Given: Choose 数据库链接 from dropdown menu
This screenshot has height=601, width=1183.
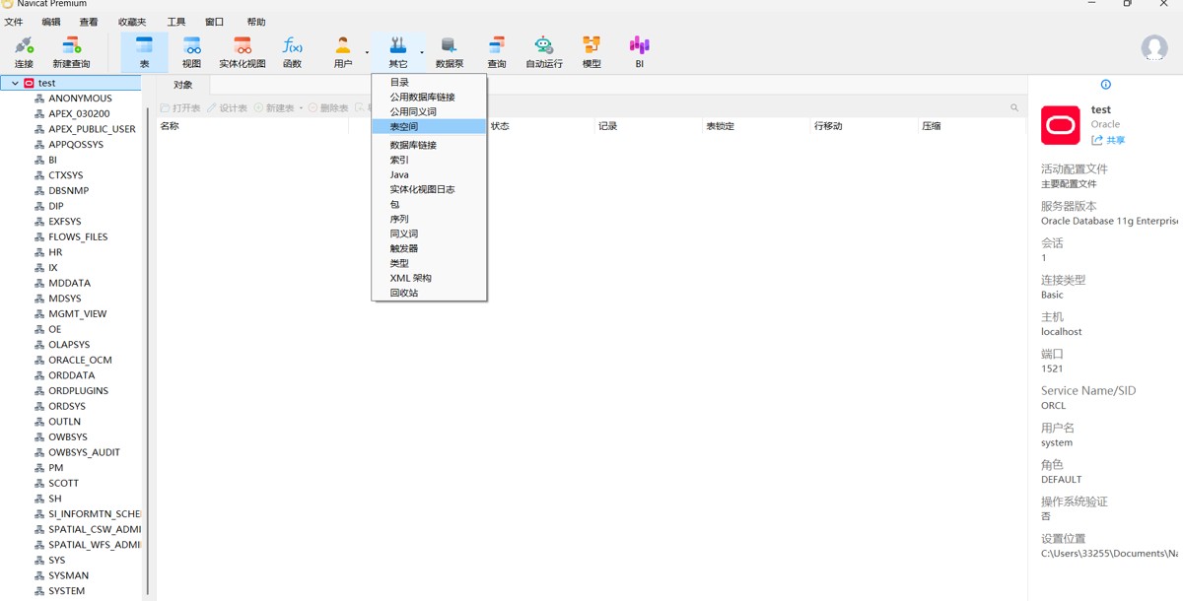Looking at the screenshot, I should 429,145.
